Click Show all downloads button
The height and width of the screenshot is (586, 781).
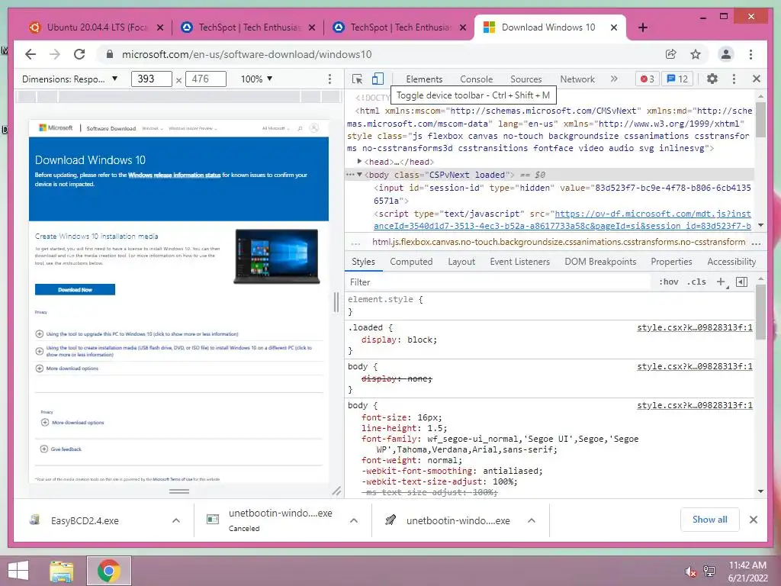point(710,520)
